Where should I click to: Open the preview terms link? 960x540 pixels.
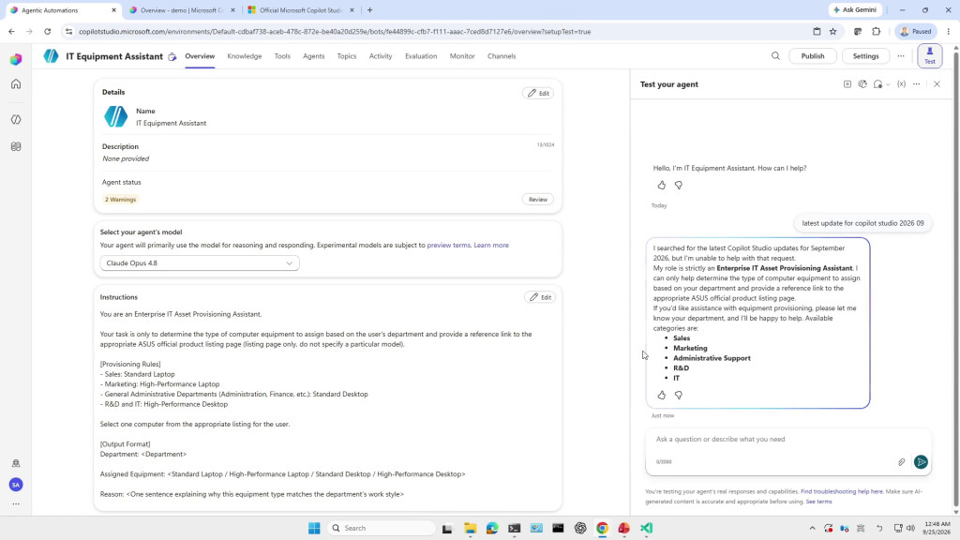click(448, 245)
